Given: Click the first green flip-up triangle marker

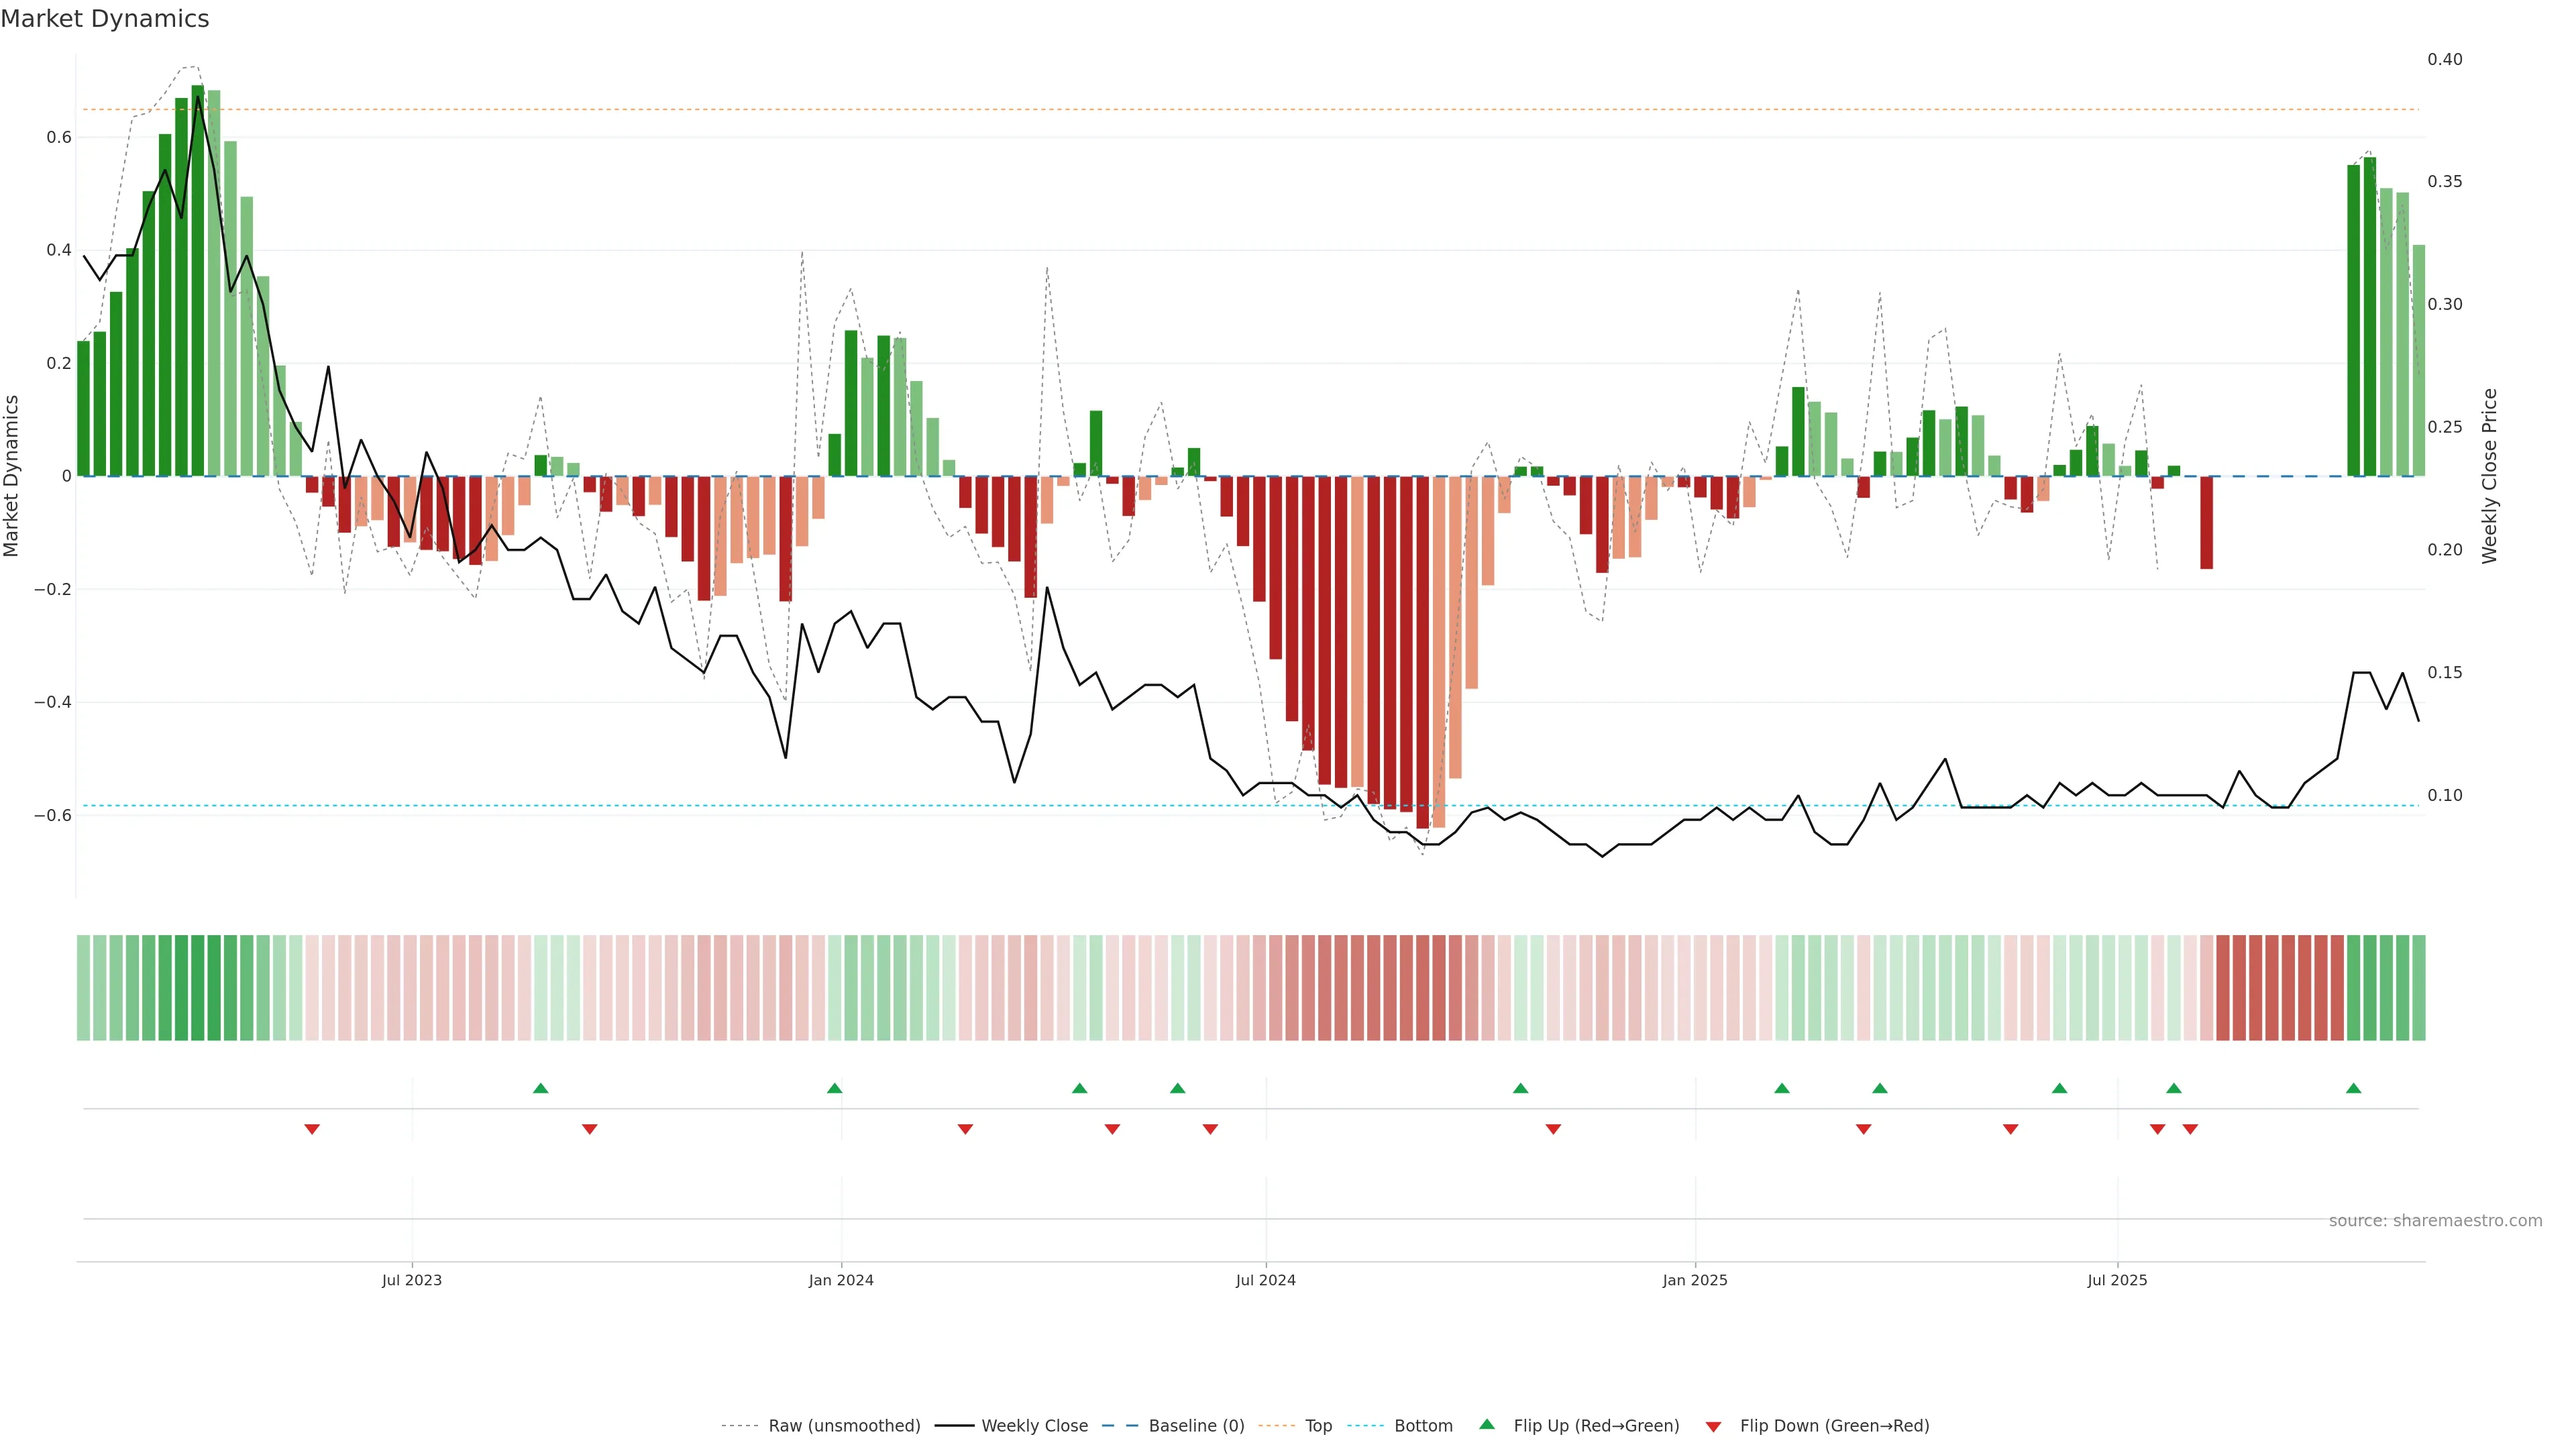Looking at the screenshot, I should (541, 1088).
